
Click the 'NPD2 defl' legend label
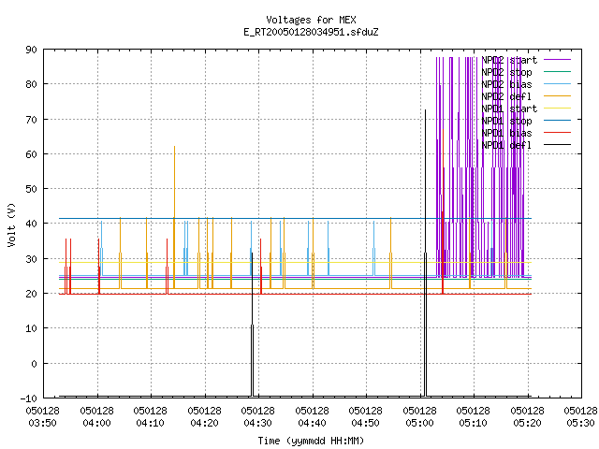[x=506, y=96]
